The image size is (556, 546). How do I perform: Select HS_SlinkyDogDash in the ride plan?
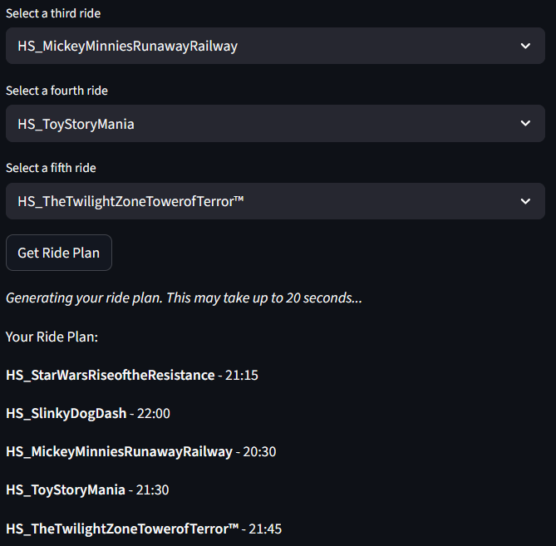coord(66,413)
